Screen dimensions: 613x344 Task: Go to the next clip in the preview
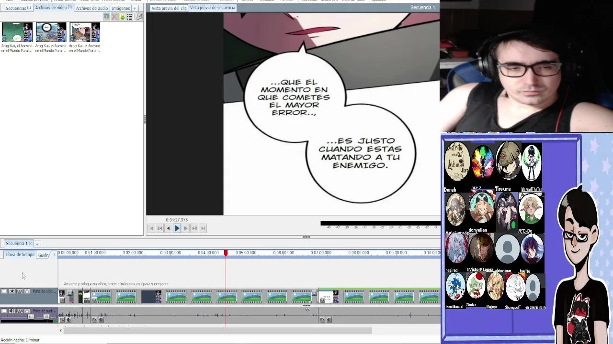[x=194, y=228]
